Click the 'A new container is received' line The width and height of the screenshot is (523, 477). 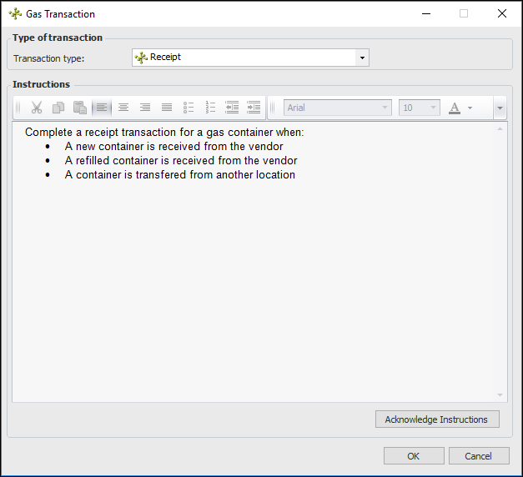coord(173,147)
